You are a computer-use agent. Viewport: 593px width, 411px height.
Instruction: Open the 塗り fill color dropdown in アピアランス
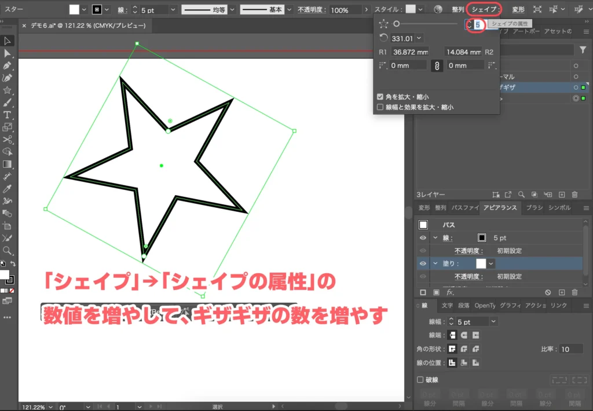[x=490, y=263]
